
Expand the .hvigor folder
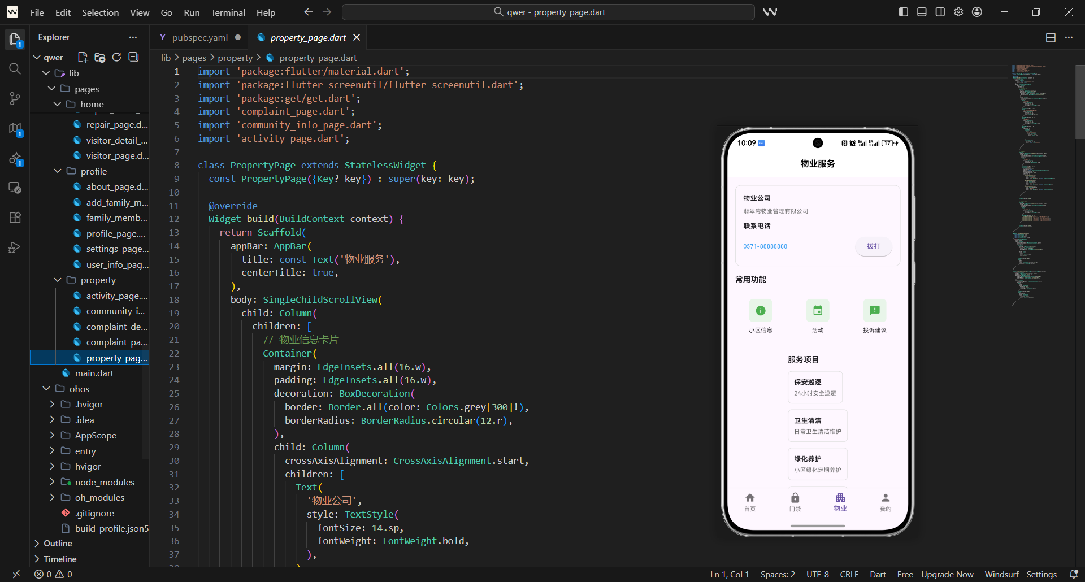(x=52, y=404)
